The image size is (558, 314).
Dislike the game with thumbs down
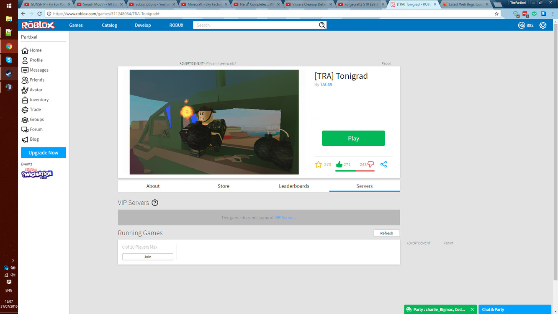pyautogui.click(x=370, y=165)
